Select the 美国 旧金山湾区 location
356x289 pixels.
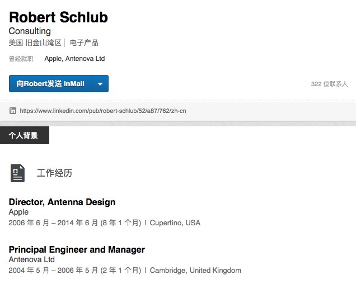(35, 43)
